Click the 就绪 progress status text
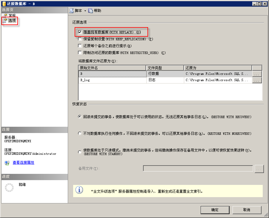The height and width of the screenshot is (218, 269). point(22,185)
